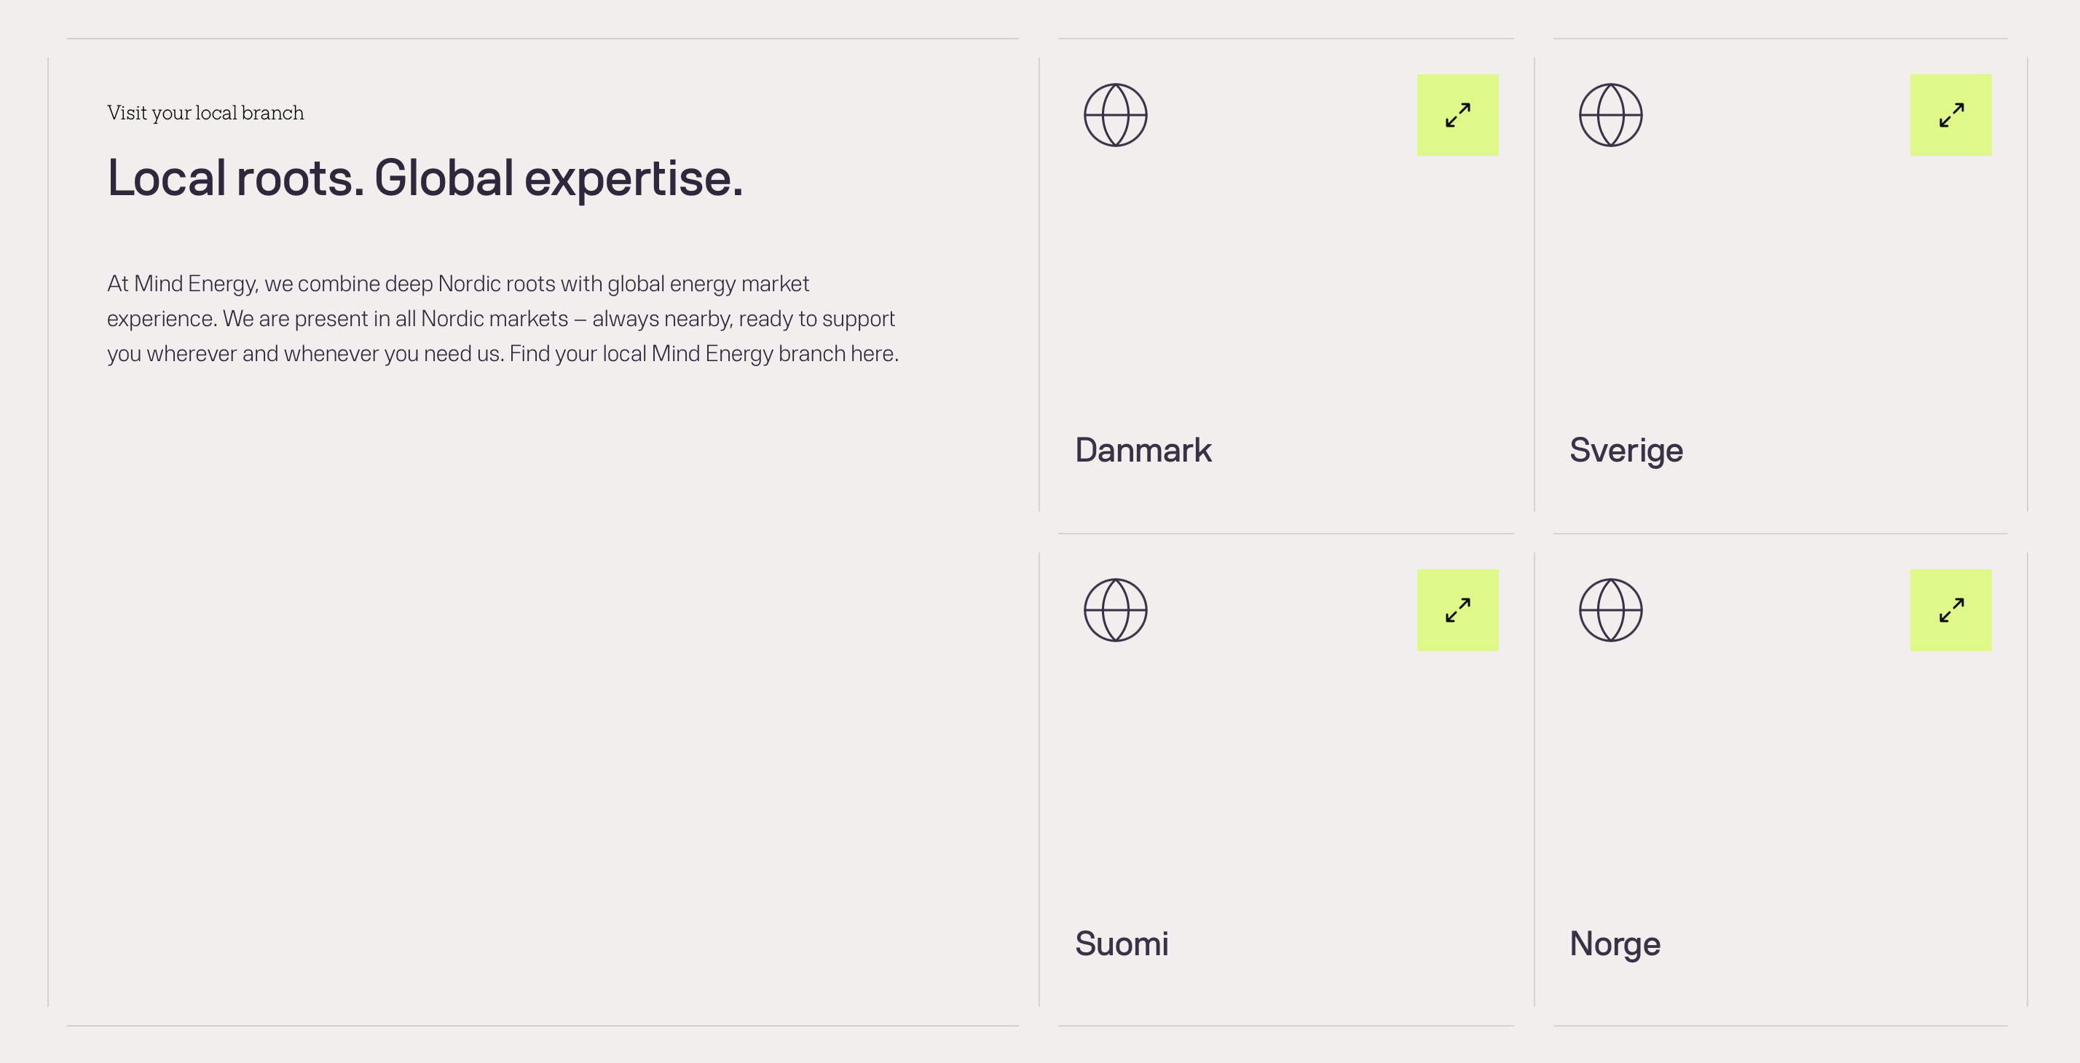This screenshot has height=1063, width=2080.
Task: Click the globe icon above Norge
Action: [1610, 609]
